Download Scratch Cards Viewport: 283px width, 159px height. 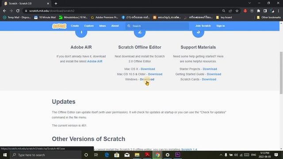[x=209, y=79]
